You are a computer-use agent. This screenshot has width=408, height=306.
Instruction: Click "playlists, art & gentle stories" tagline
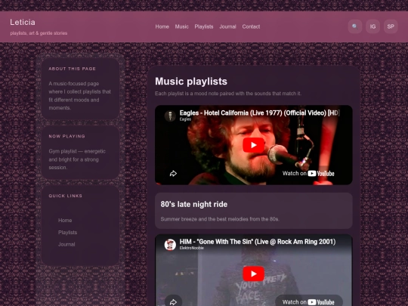pyautogui.click(x=39, y=33)
